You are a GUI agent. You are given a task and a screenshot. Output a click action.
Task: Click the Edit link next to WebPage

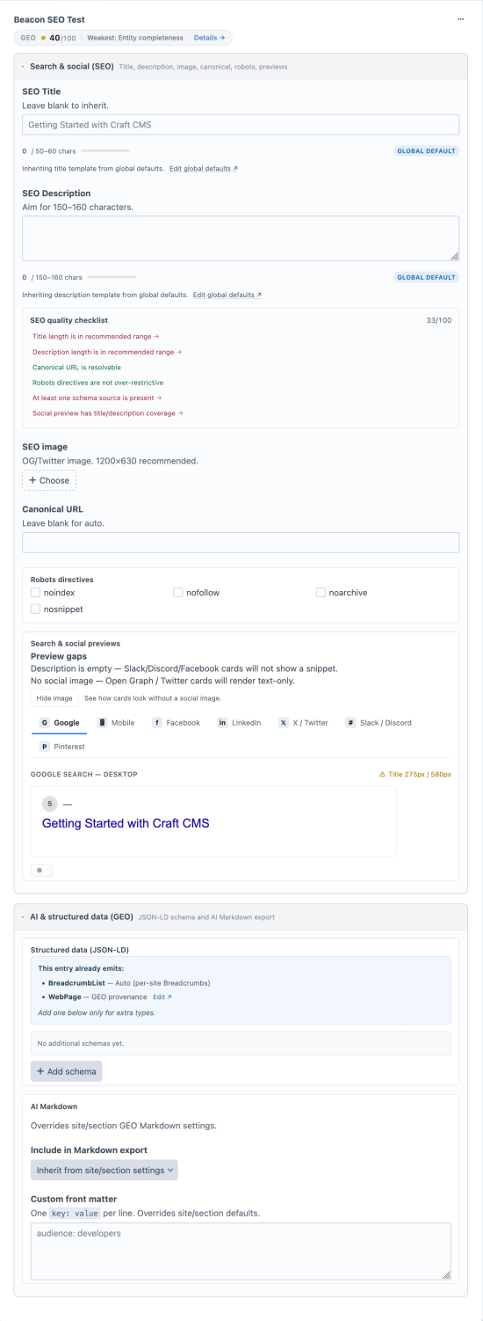[x=162, y=997]
